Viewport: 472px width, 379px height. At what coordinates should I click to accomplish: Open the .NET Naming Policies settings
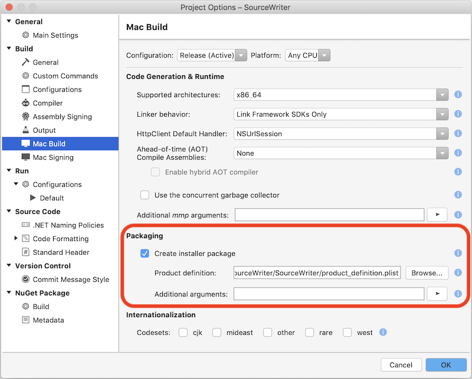pos(67,225)
